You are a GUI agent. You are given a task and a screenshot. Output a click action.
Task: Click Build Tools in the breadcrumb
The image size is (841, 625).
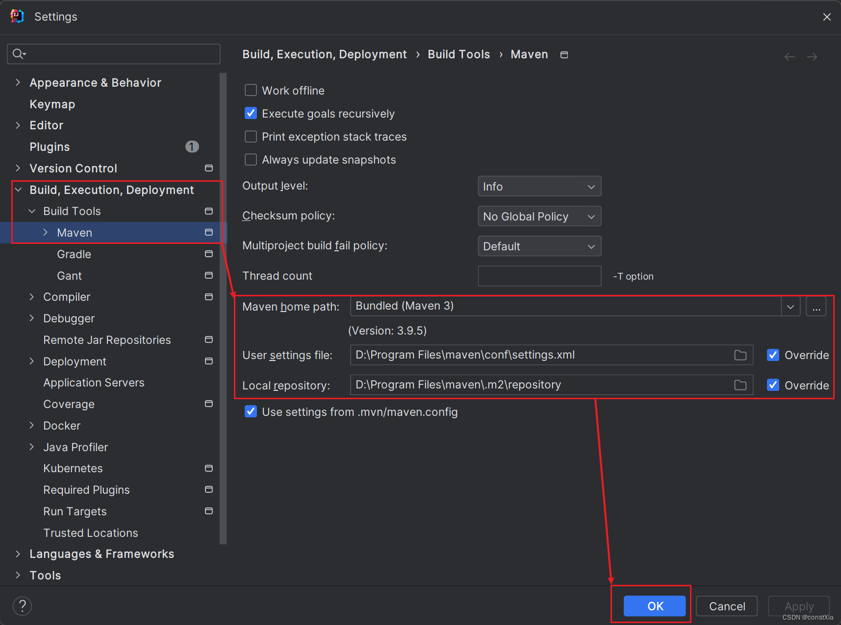tap(459, 54)
